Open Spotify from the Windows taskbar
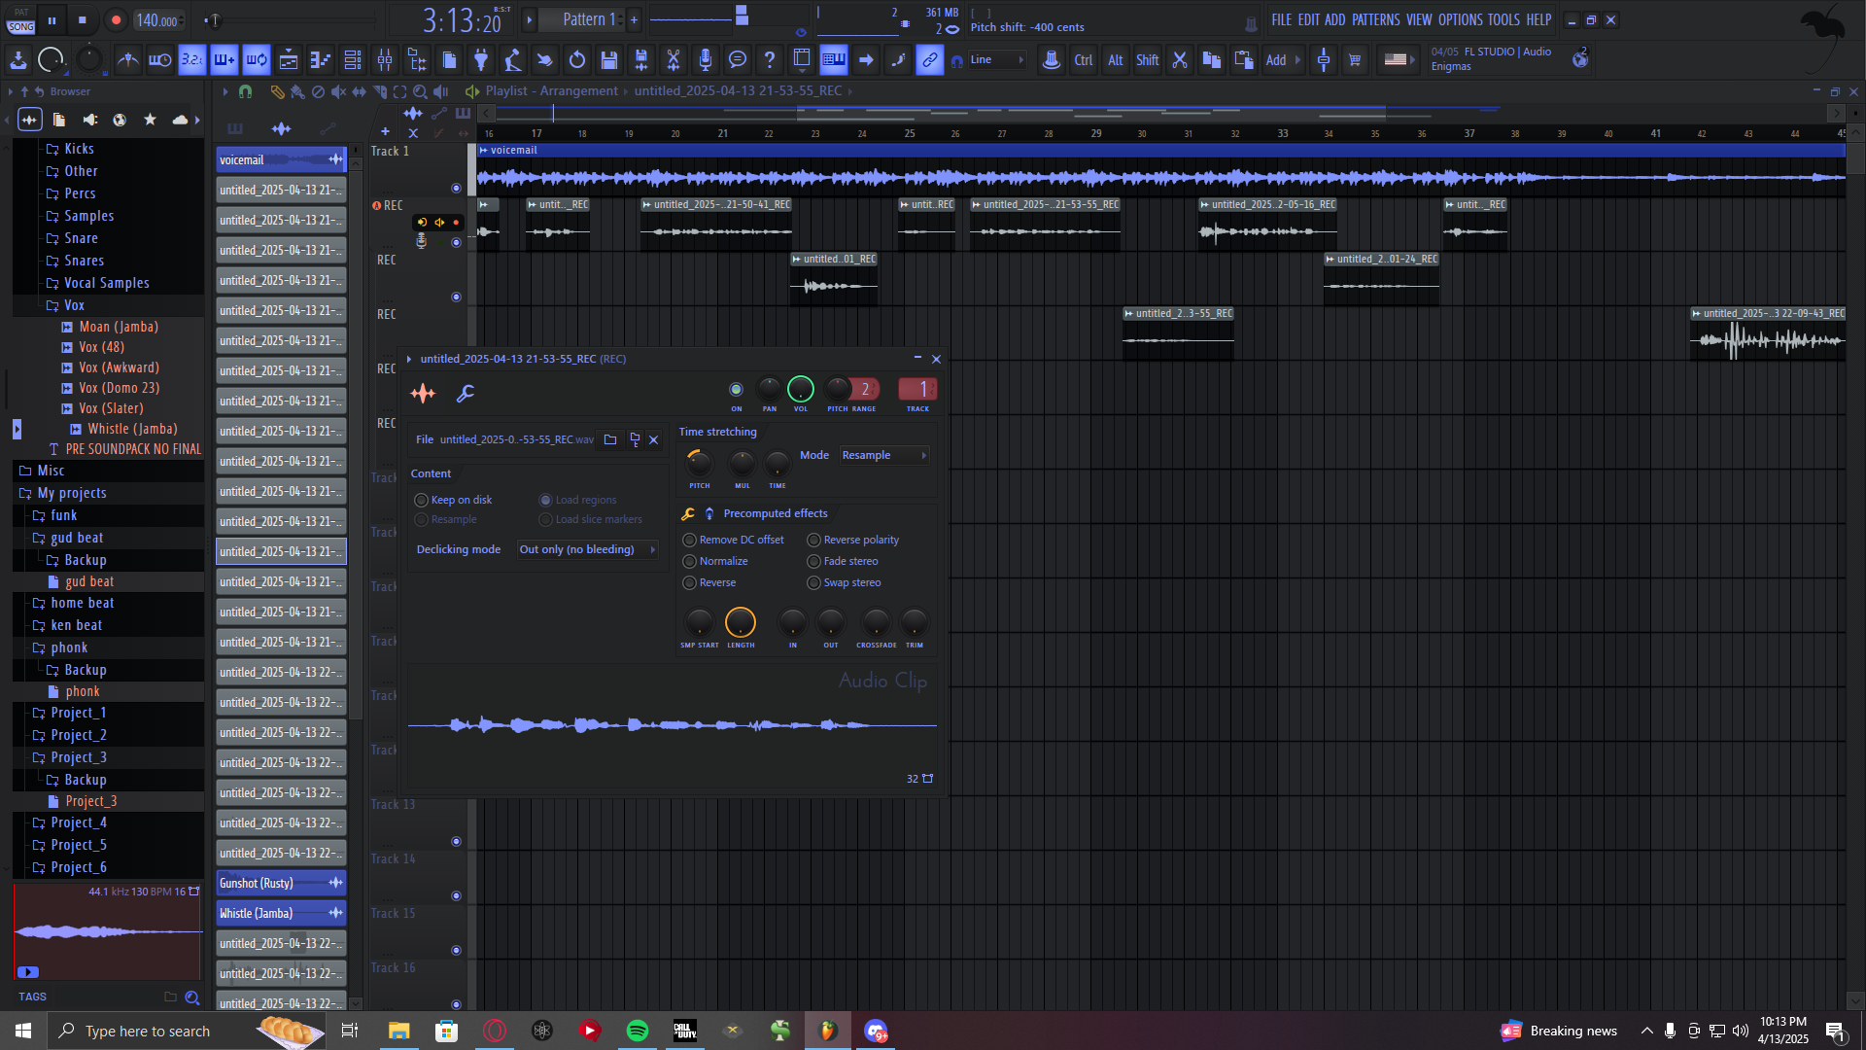This screenshot has width=1866, height=1050. point(638,1031)
